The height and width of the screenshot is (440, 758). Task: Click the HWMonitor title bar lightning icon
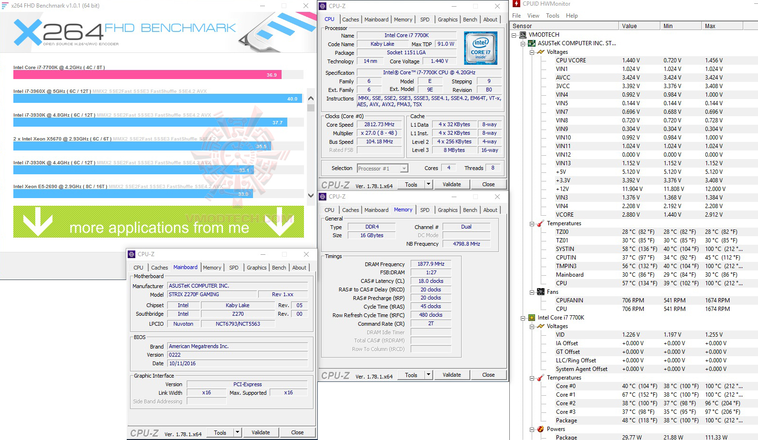517,4
